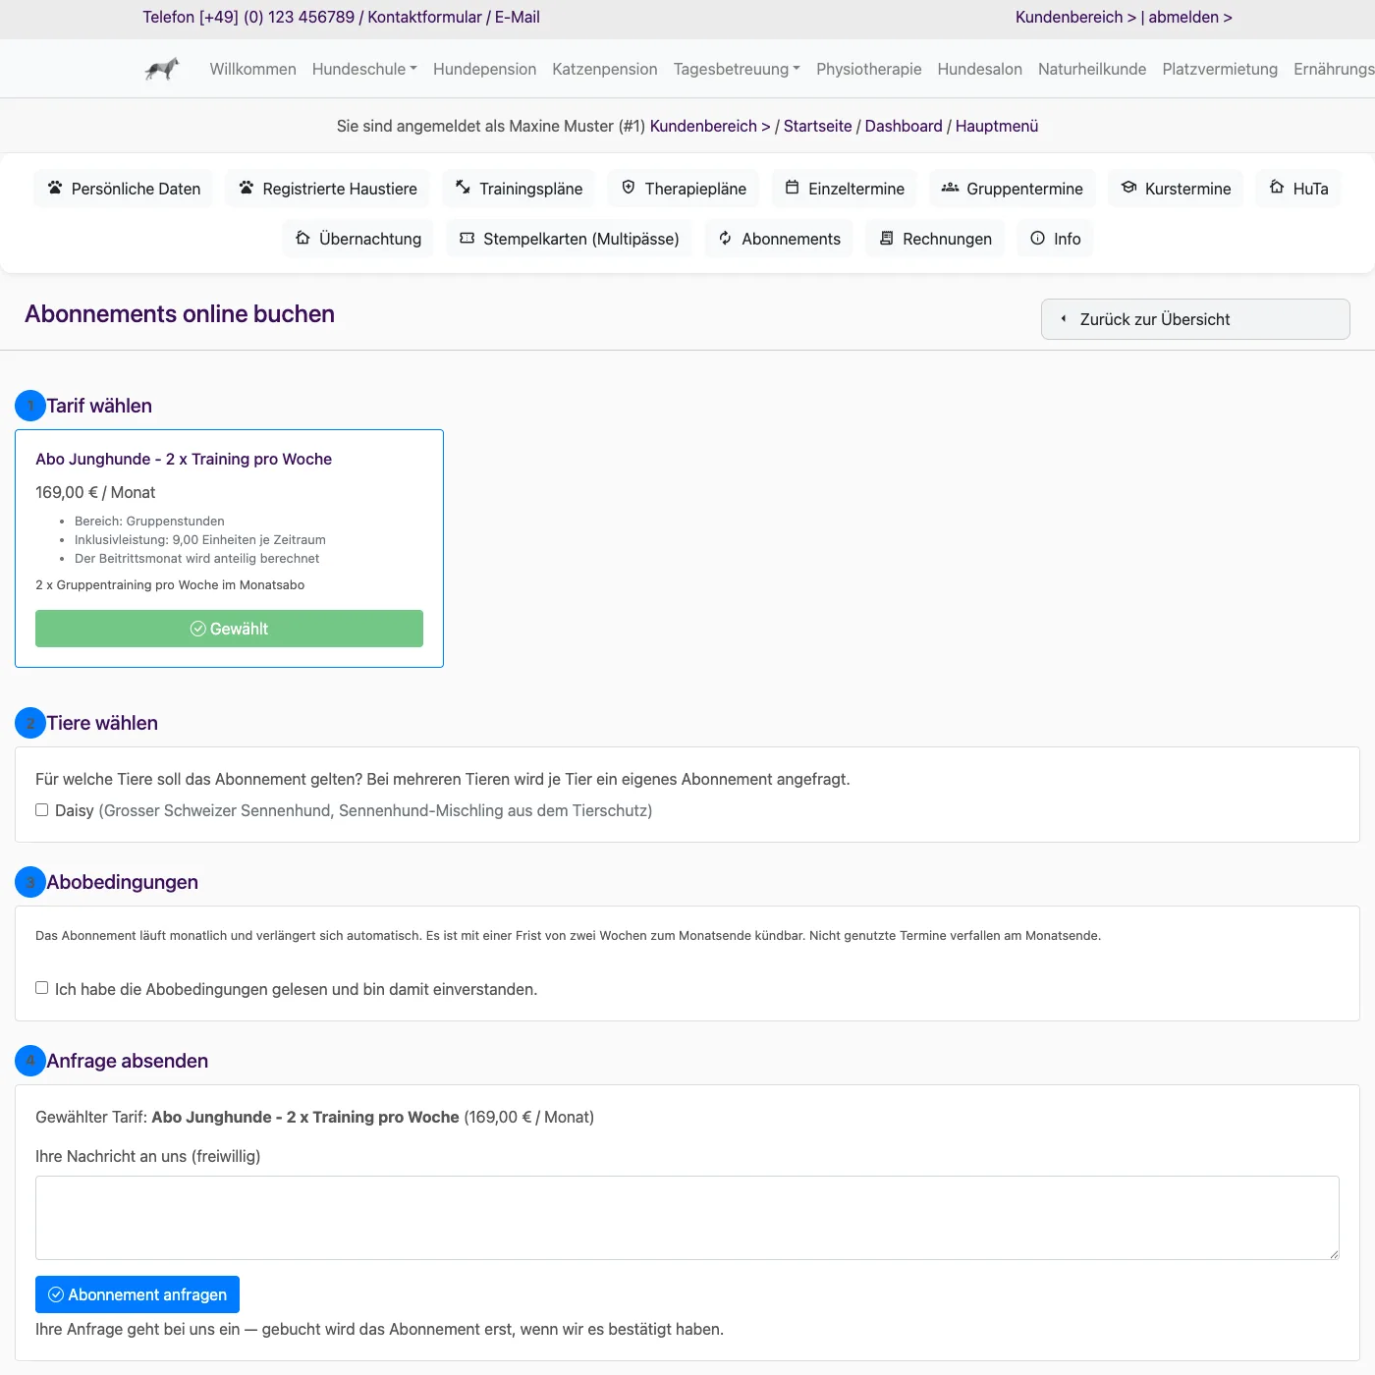
Task: Click the dumbbell icon beside Trainingspläne
Action: pos(463,188)
